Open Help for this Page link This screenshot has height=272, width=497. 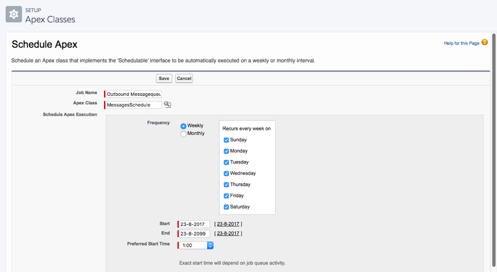coord(461,43)
